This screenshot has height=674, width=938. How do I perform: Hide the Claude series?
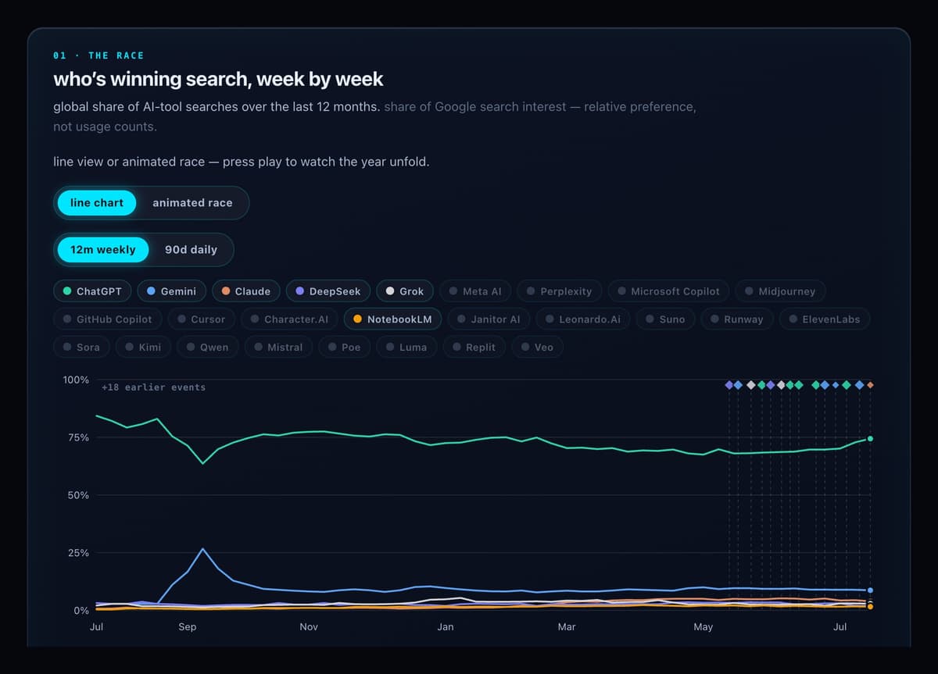click(x=246, y=291)
